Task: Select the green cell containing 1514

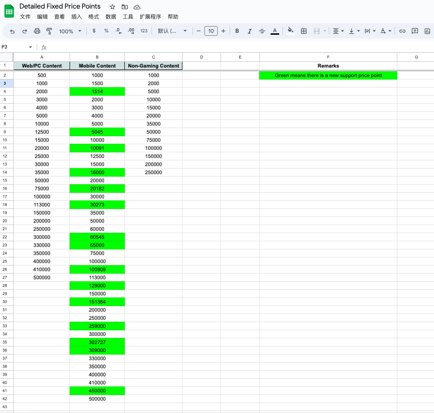Action: (97, 91)
